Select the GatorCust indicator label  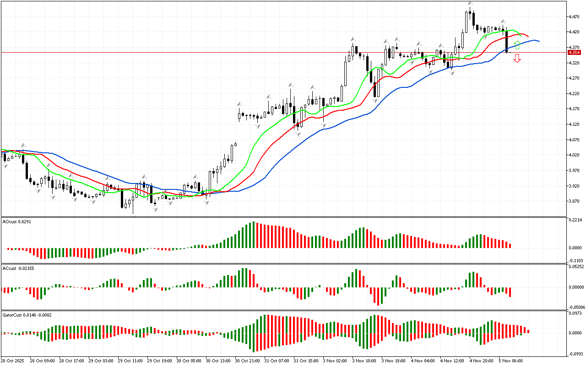tap(27, 315)
